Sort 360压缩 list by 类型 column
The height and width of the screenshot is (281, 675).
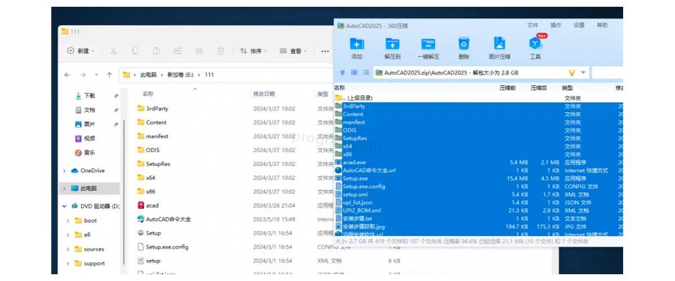[567, 88]
